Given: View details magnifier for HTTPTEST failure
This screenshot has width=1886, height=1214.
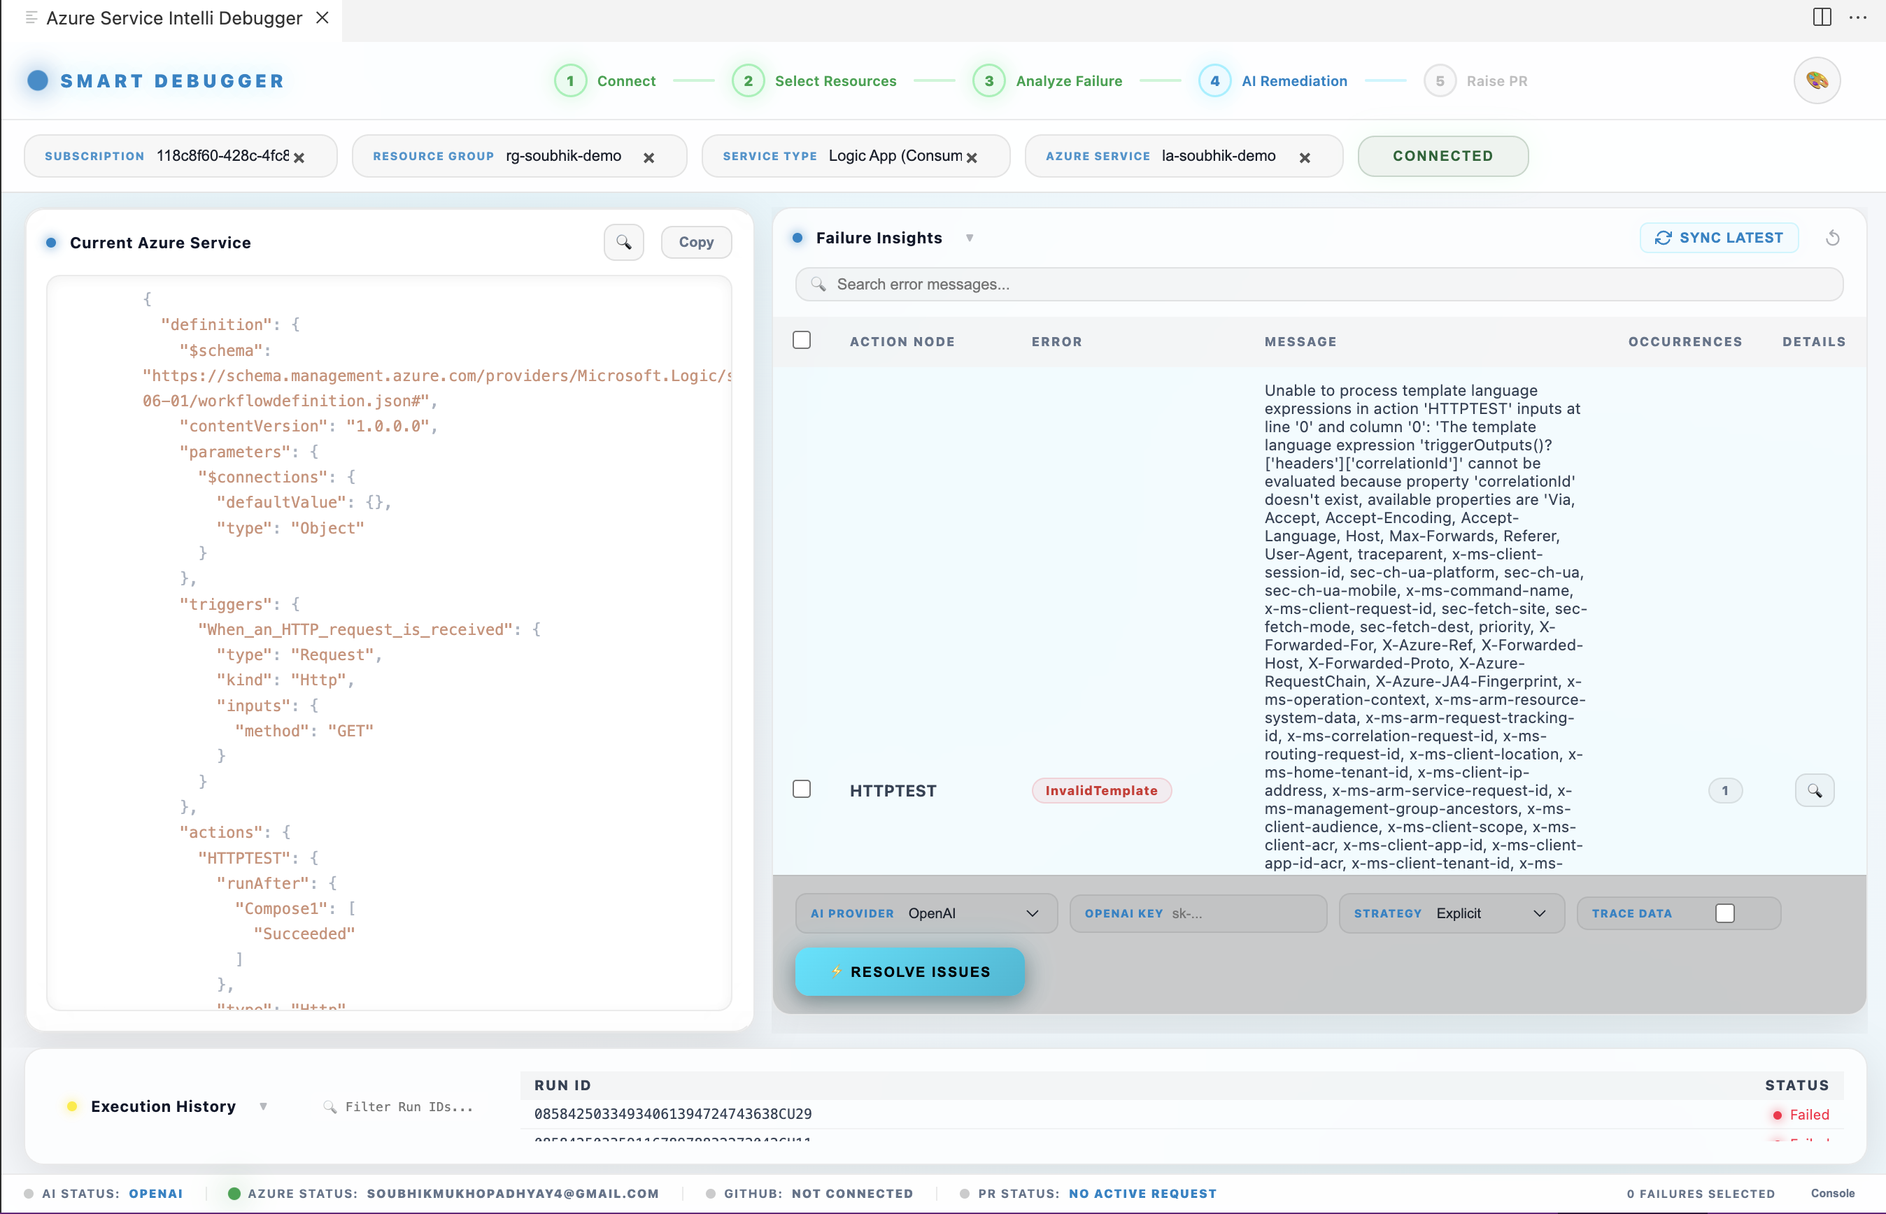Looking at the screenshot, I should [1814, 790].
